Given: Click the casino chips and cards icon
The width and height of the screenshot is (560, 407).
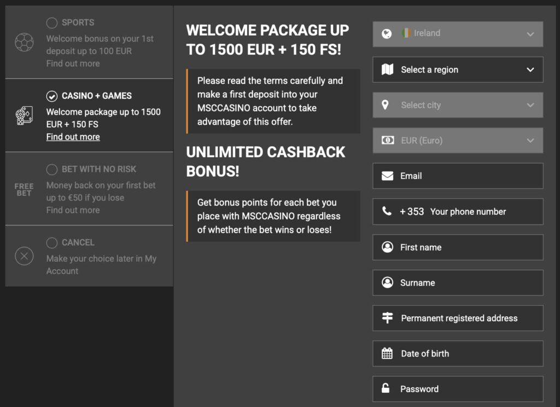Looking at the screenshot, I should (x=24, y=115).
